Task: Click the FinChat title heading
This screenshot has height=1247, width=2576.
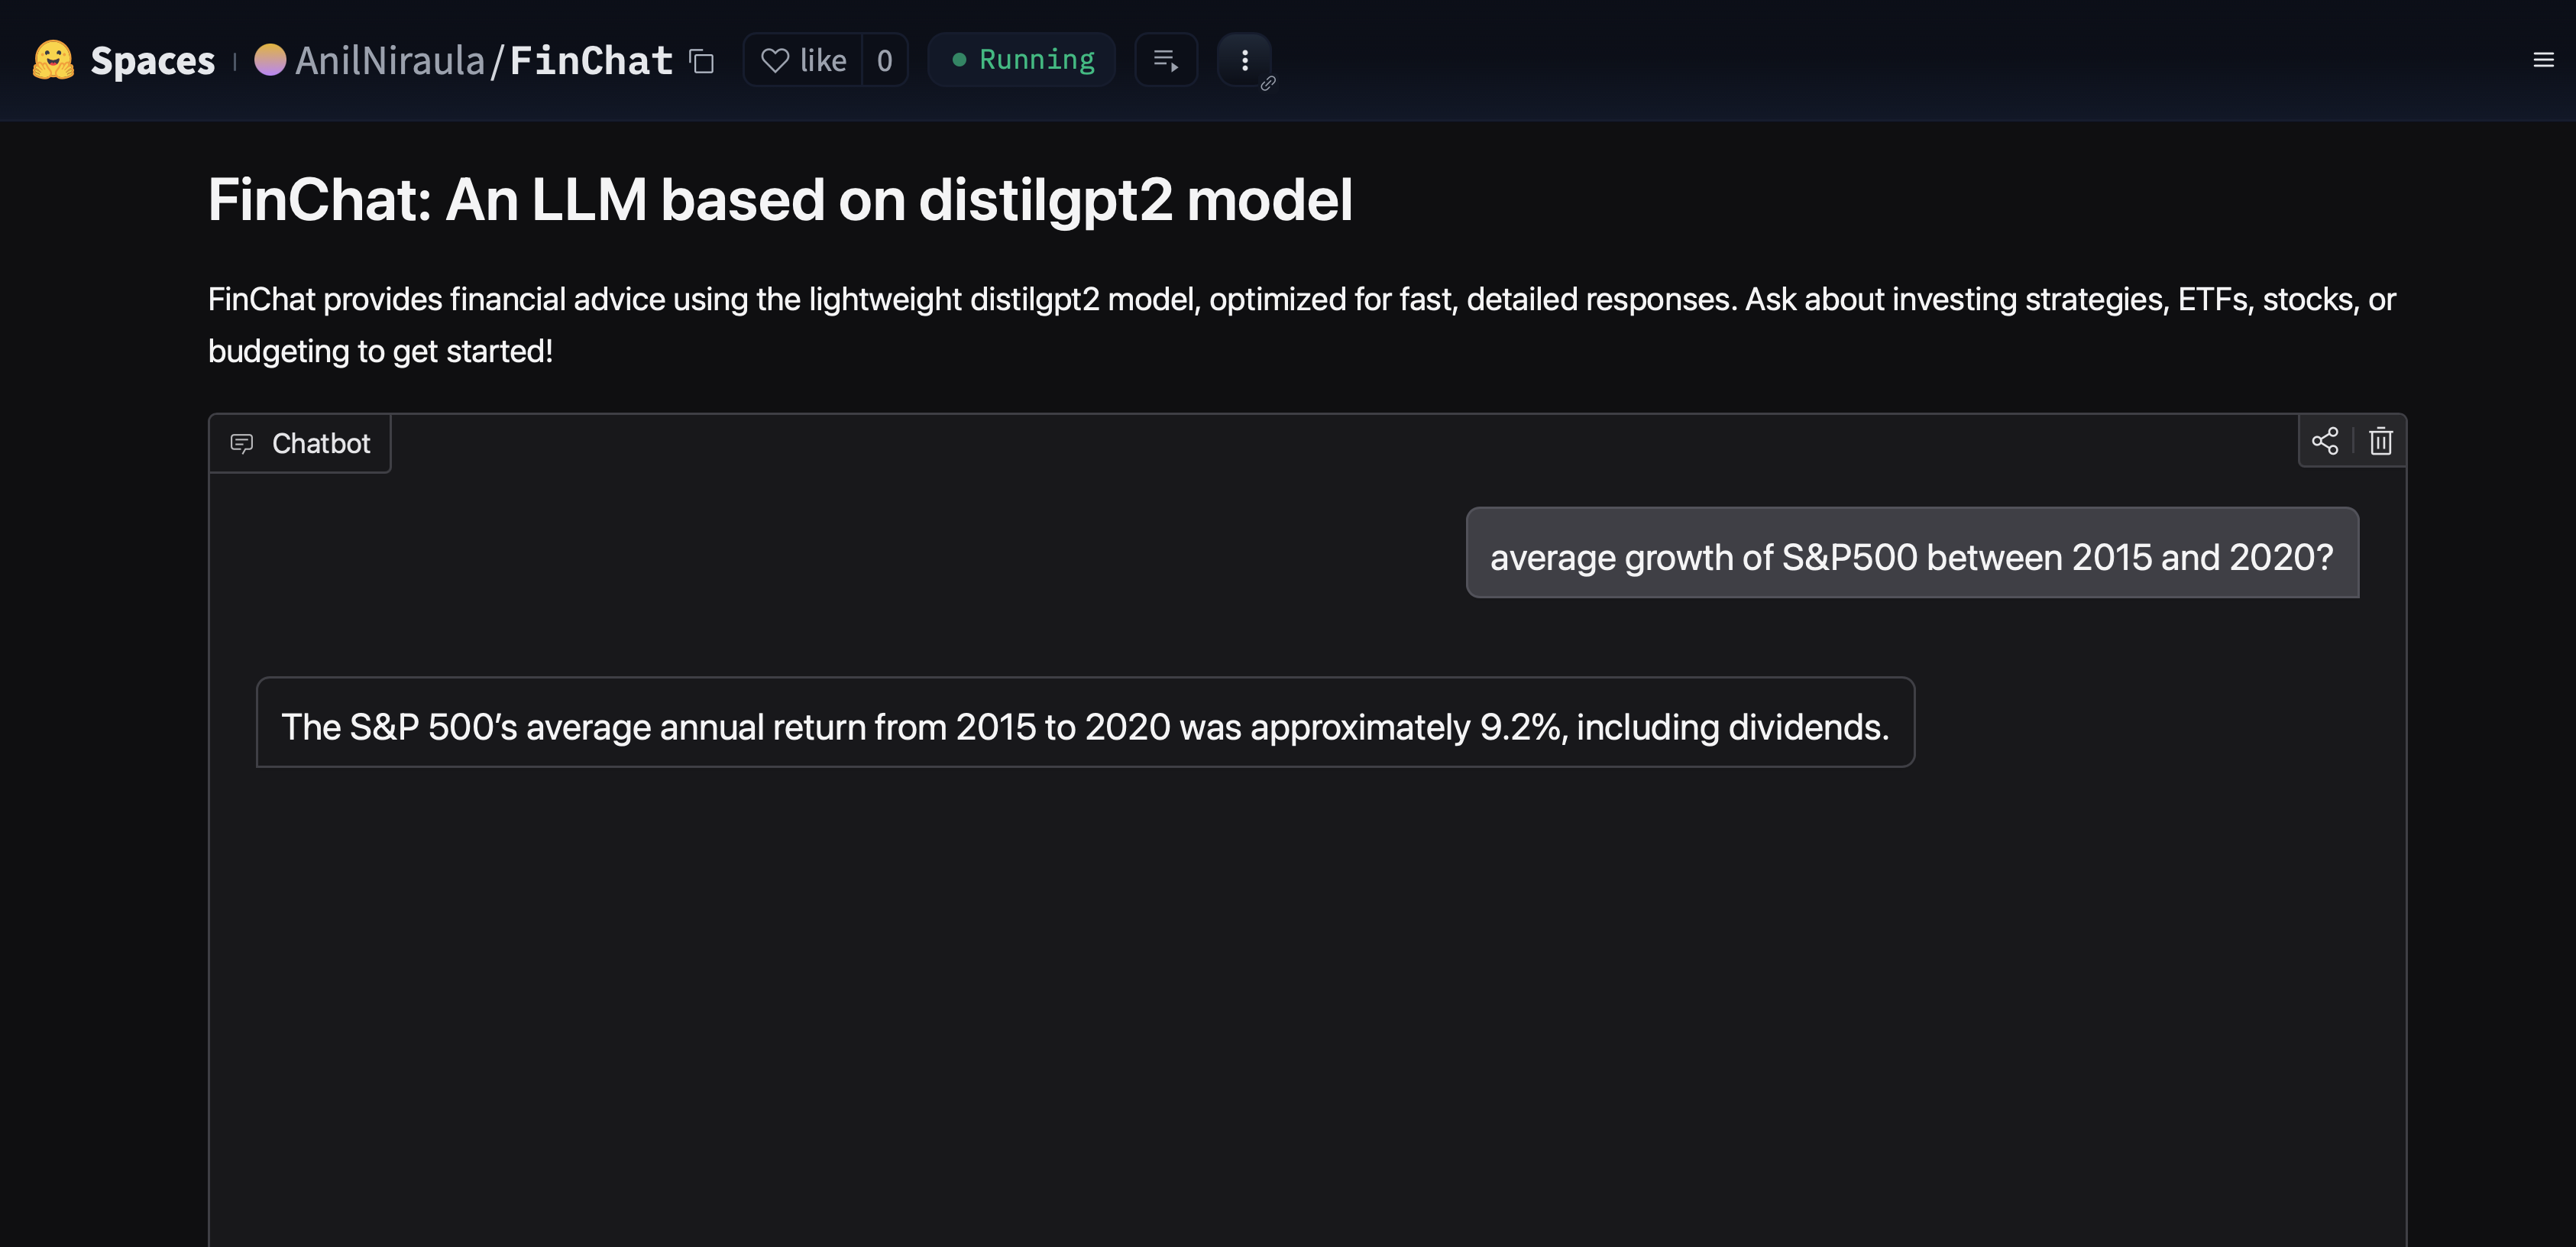Action: click(x=780, y=199)
